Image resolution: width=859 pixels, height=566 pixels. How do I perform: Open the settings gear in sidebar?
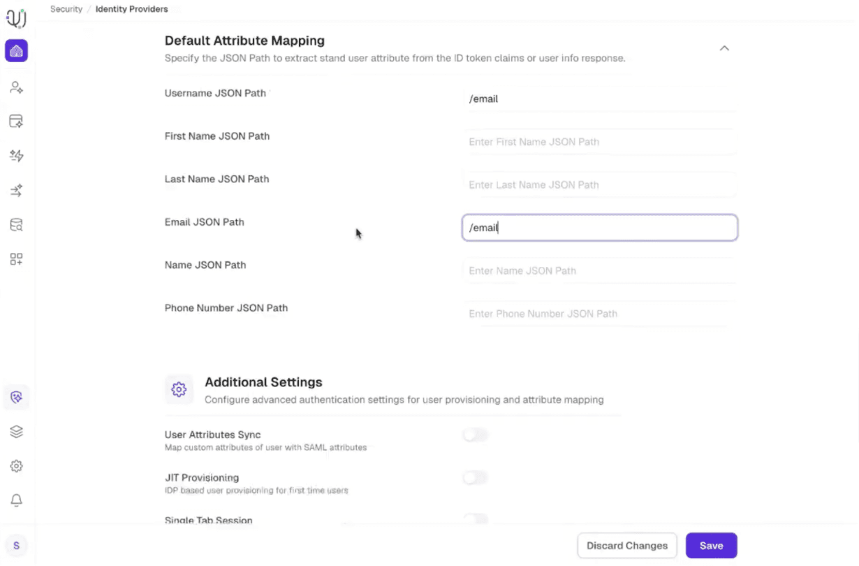[x=16, y=466]
